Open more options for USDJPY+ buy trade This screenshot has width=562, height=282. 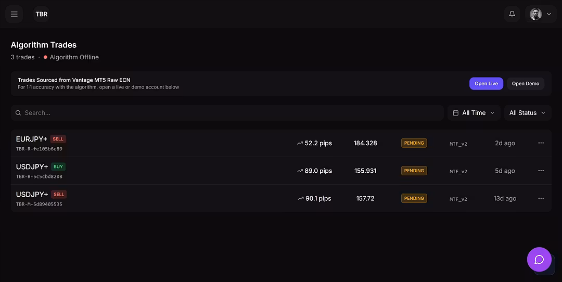coord(541,171)
